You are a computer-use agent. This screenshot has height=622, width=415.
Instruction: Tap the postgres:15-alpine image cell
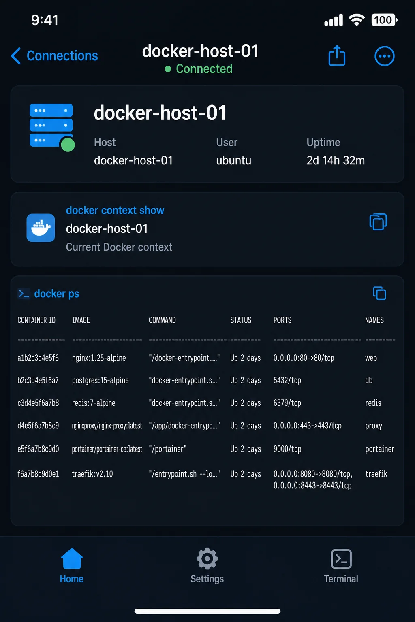tap(100, 380)
